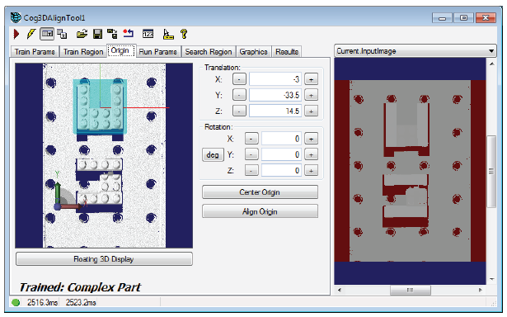Toggle the deg angle units button
Viewport: 507px width, 317px height.
pyautogui.click(x=213, y=154)
